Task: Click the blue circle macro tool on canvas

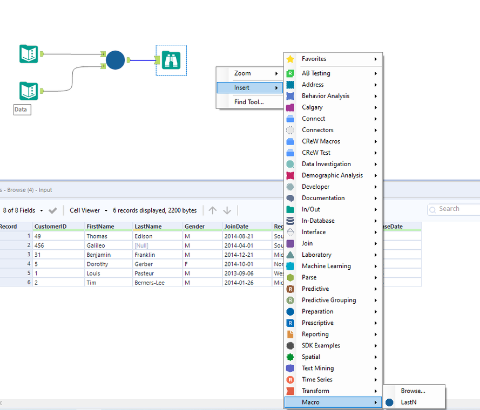Action: (x=115, y=60)
